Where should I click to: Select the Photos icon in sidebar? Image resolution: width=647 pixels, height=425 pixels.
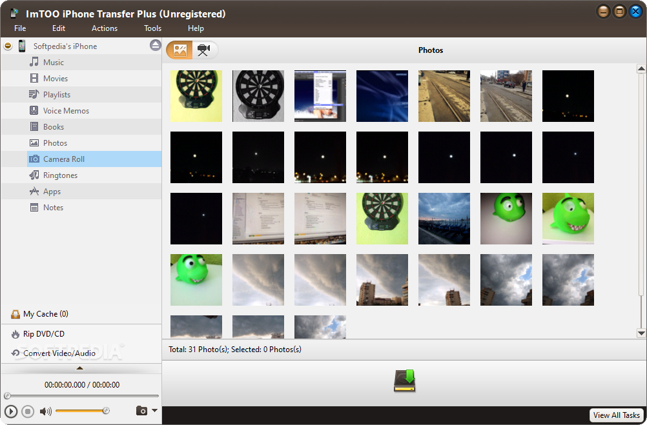pyautogui.click(x=34, y=143)
